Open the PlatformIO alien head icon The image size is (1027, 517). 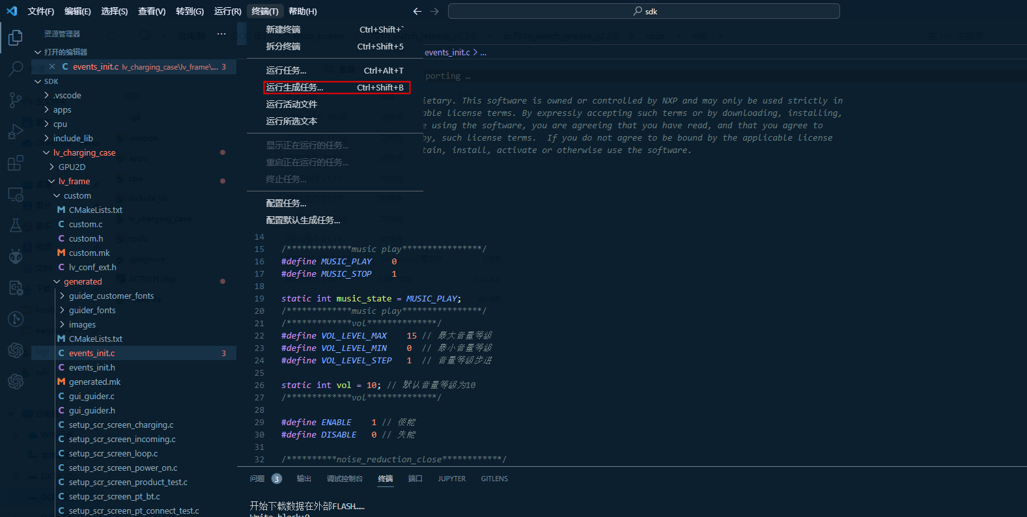[x=16, y=257]
